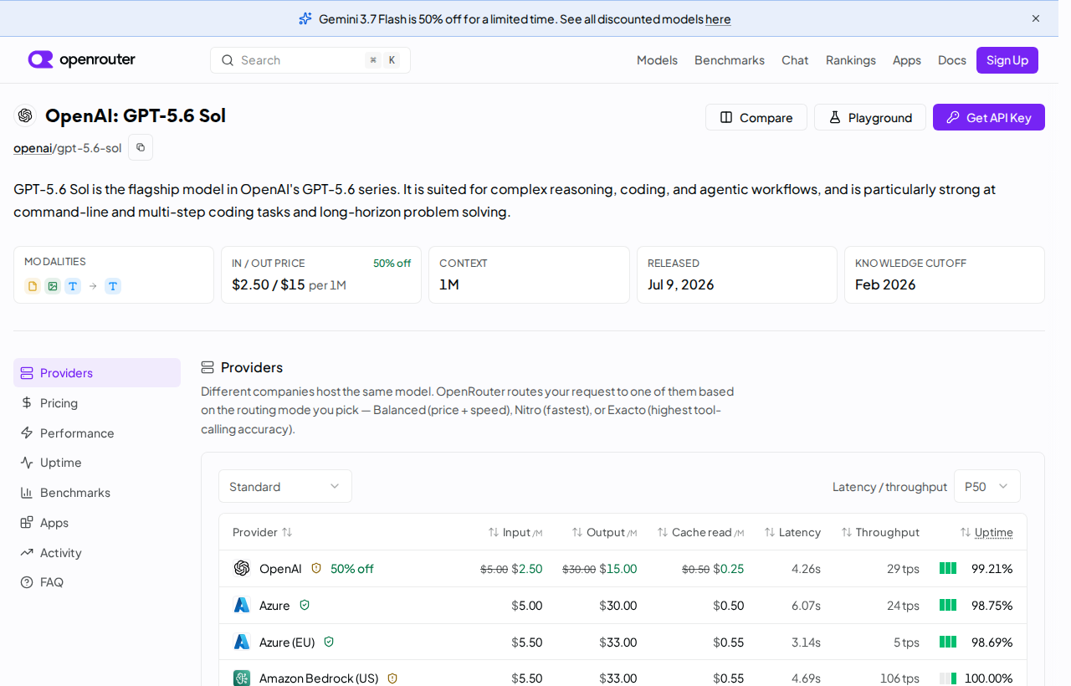Sort the table by Provider column

(263, 532)
